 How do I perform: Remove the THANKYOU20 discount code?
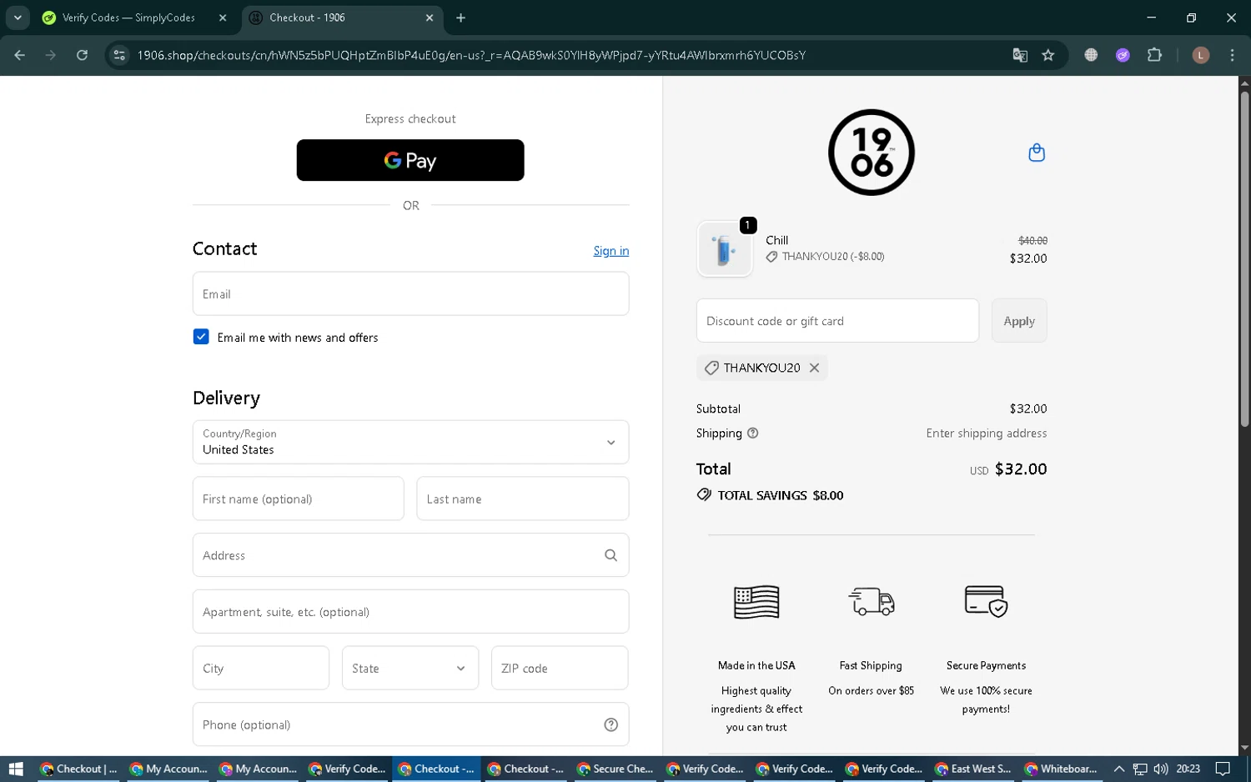[x=814, y=368]
